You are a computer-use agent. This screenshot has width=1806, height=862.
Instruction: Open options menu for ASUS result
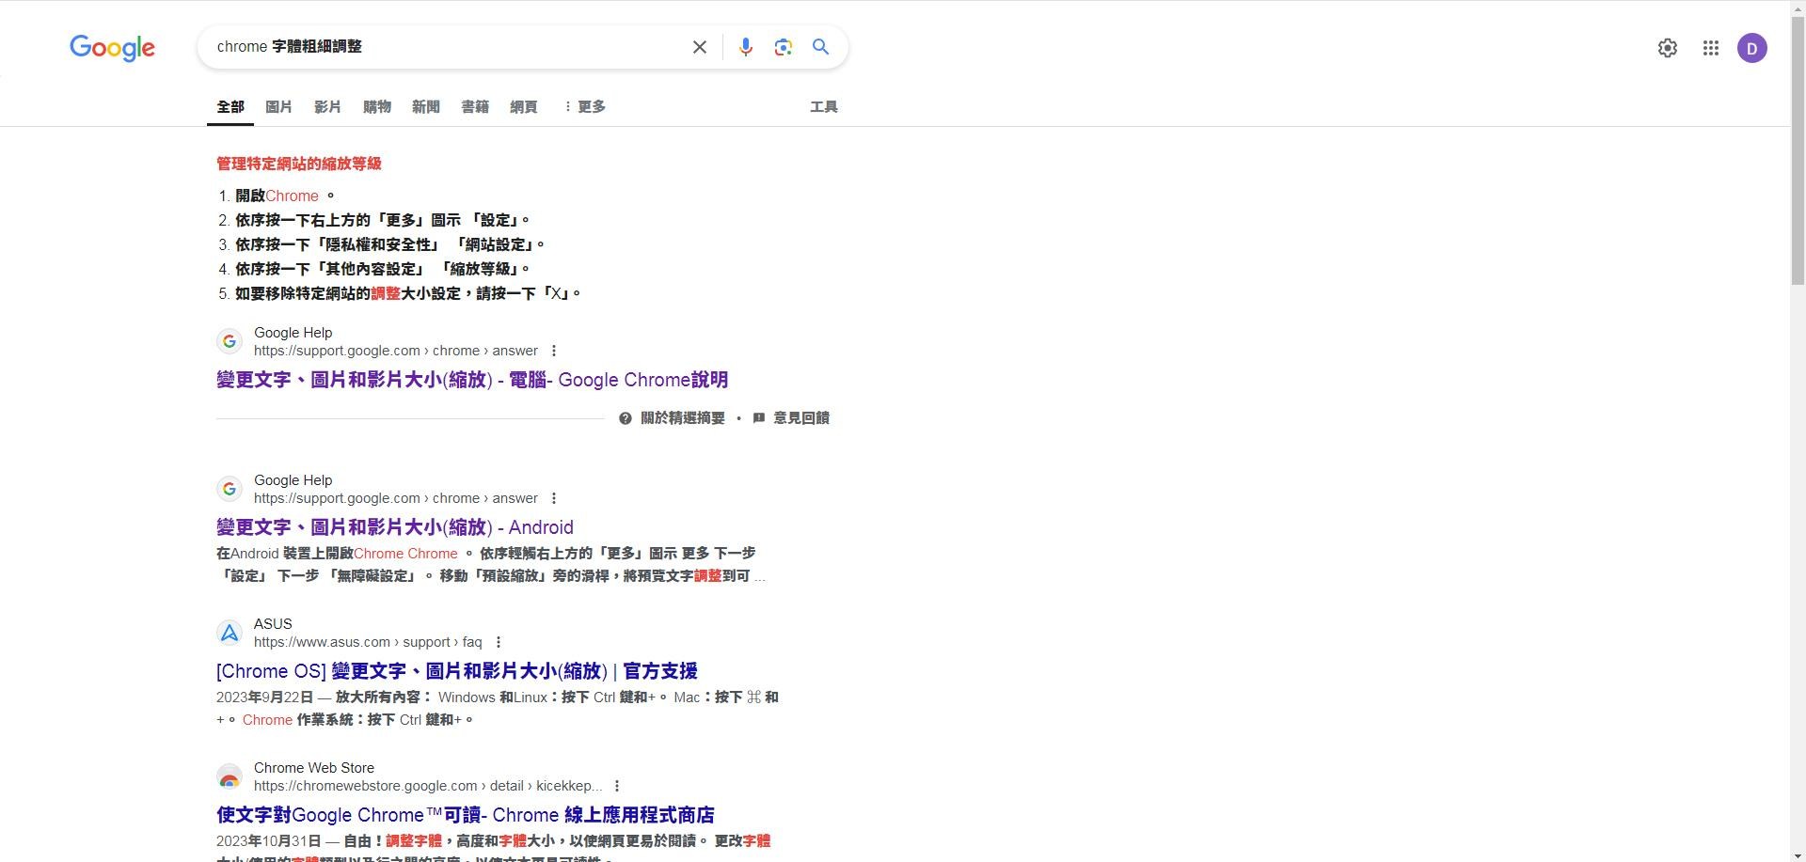pyautogui.click(x=499, y=642)
